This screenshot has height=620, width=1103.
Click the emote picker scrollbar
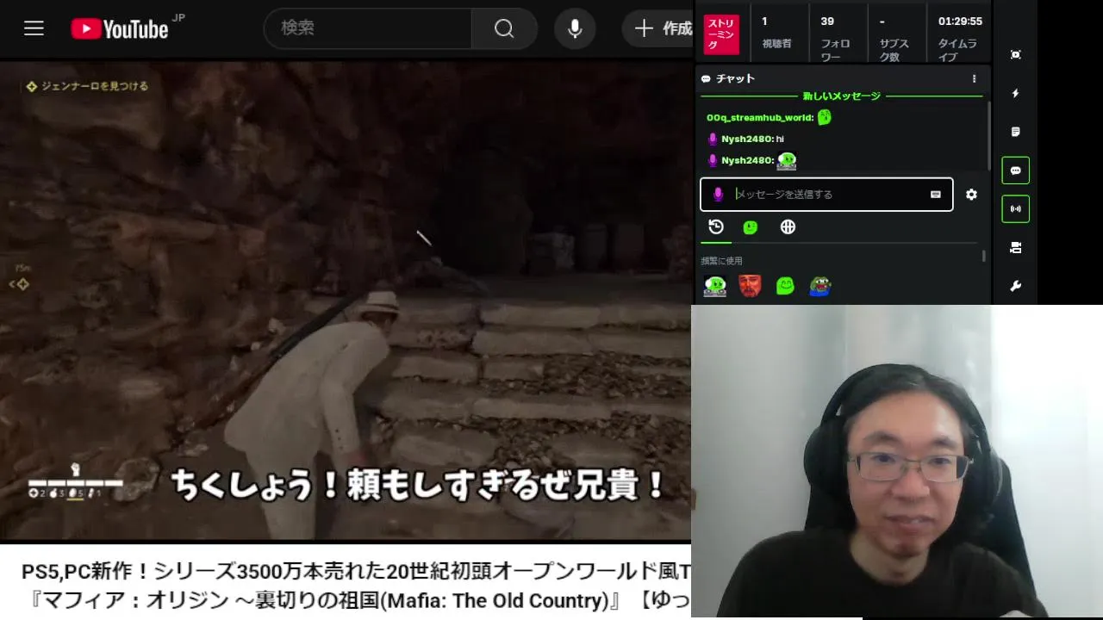[x=984, y=257]
